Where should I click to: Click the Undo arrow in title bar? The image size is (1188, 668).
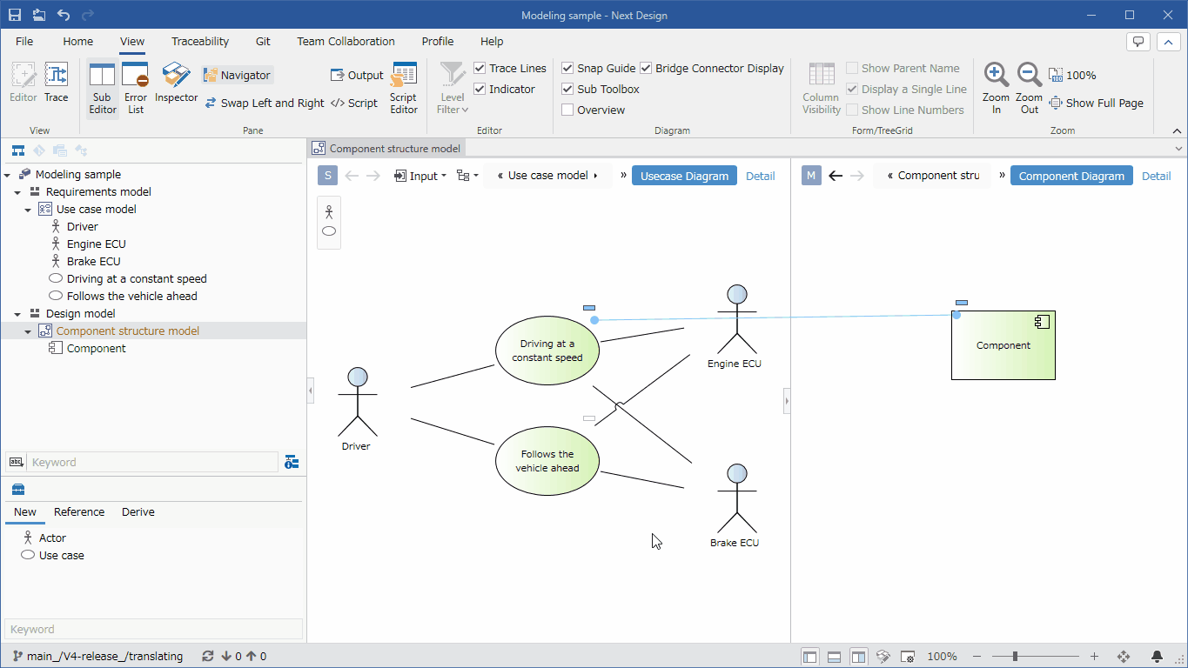(64, 15)
